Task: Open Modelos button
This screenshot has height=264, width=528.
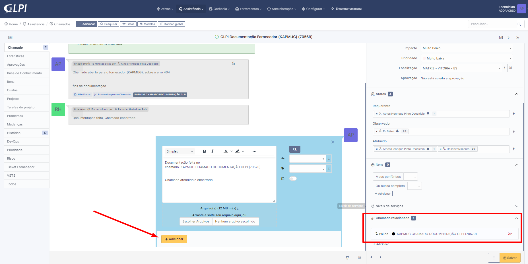Action: 147,24
